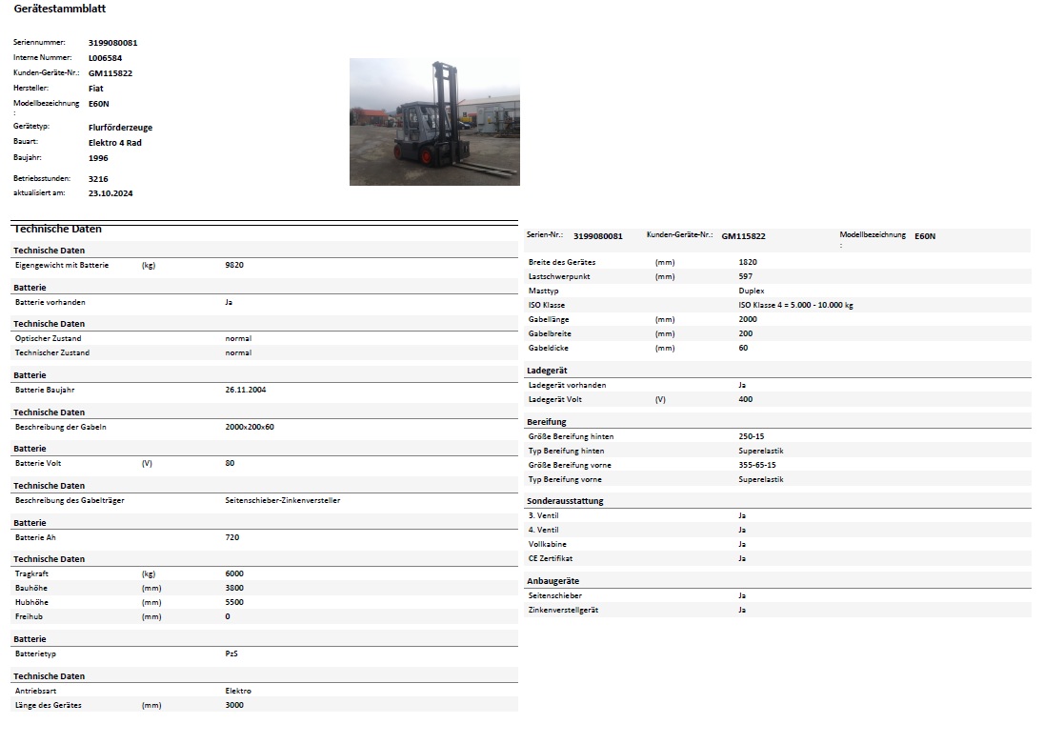Select Seitenschieber-Zinkenversteller value

pyautogui.click(x=282, y=500)
